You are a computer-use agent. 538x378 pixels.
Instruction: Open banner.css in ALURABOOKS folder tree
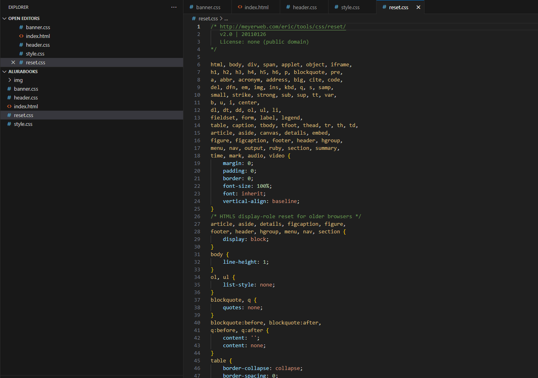[92, 89]
